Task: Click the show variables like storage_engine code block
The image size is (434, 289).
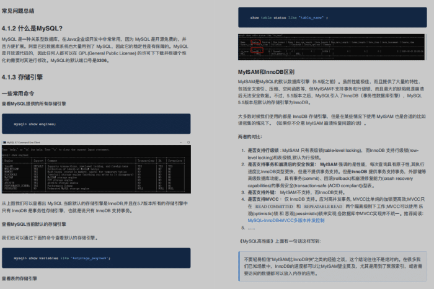Action: pyautogui.click(x=96, y=258)
